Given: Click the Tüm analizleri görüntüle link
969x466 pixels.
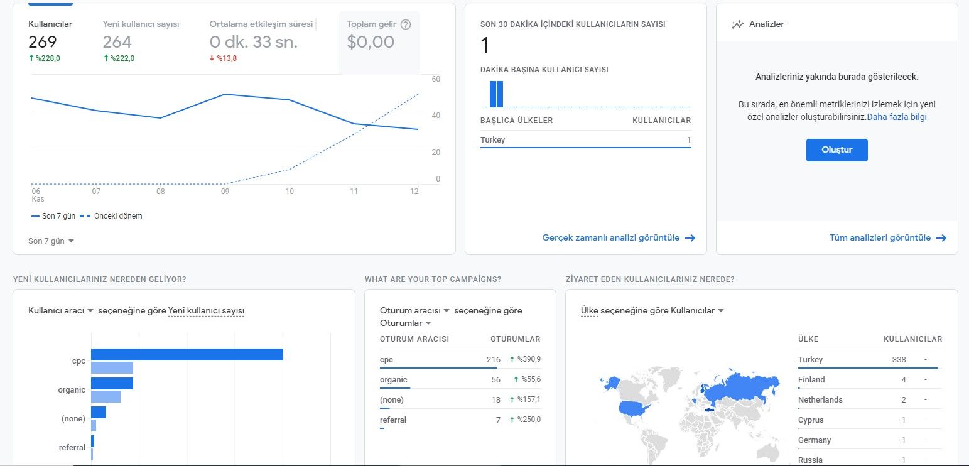Looking at the screenshot, I should coord(880,238).
